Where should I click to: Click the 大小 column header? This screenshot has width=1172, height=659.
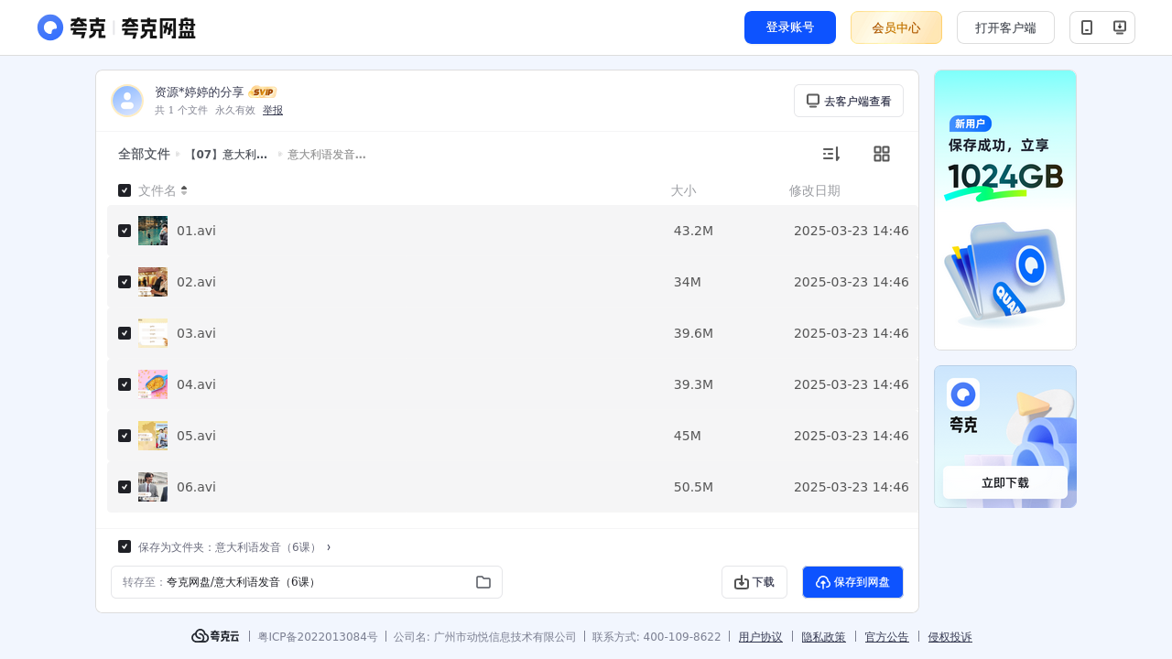point(683,190)
